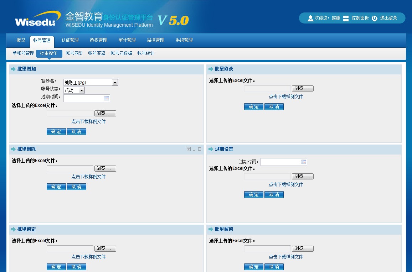Open the calendar picker in 过期设置 panel

[x=304, y=162]
